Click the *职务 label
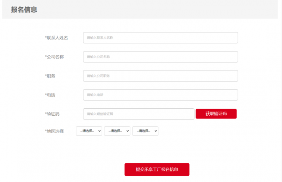The image size is (282, 182). pyautogui.click(x=50, y=76)
